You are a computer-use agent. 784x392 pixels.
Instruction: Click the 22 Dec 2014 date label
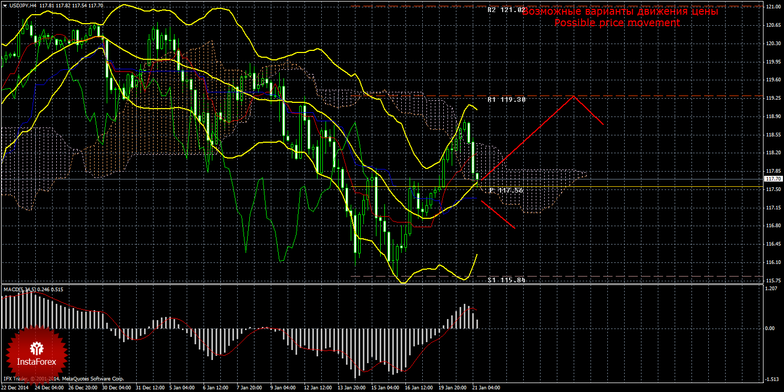(x=16, y=388)
